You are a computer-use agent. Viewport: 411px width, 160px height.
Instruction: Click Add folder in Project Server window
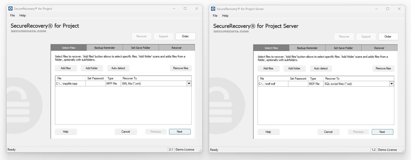pos(294,68)
